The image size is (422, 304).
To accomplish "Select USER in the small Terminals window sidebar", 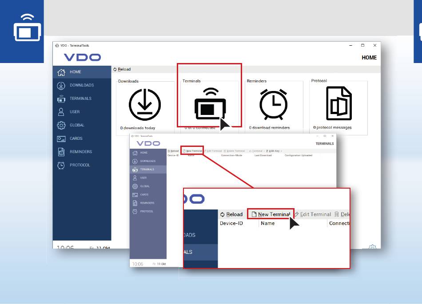I will point(148,178).
